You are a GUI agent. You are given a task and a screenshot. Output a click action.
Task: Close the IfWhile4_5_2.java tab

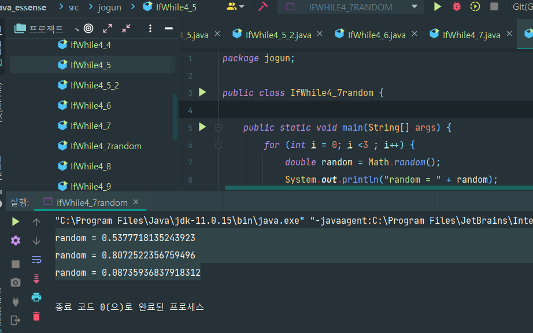(x=320, y=34)
